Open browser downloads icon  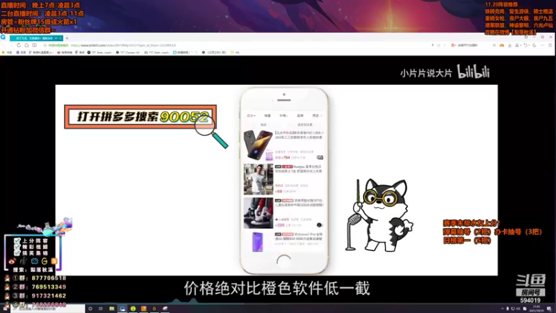509,45
